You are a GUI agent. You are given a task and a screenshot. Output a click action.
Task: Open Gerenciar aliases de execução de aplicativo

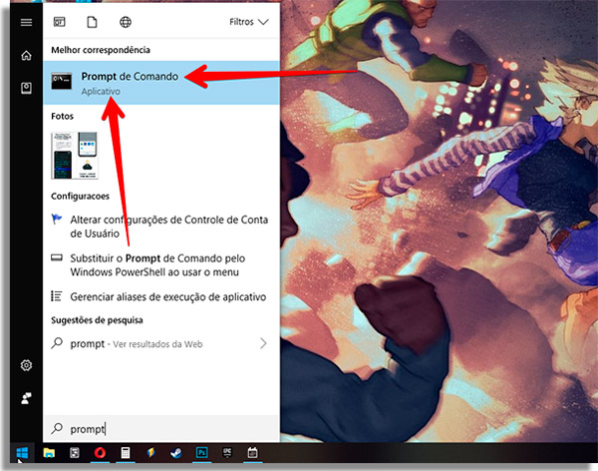click(161, 296)
